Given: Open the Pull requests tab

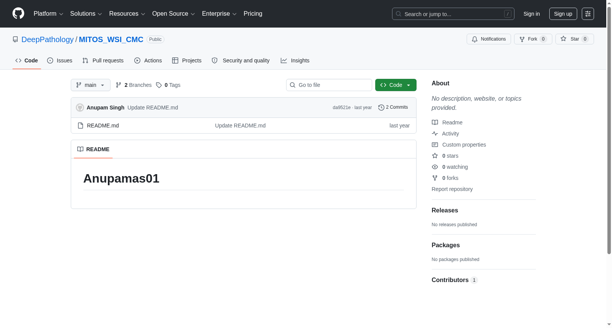Looking at the screenshot, I should point(103,60).
